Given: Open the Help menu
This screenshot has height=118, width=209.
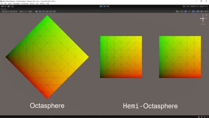Looking at the screenshot, I should (x=48, y=4).
